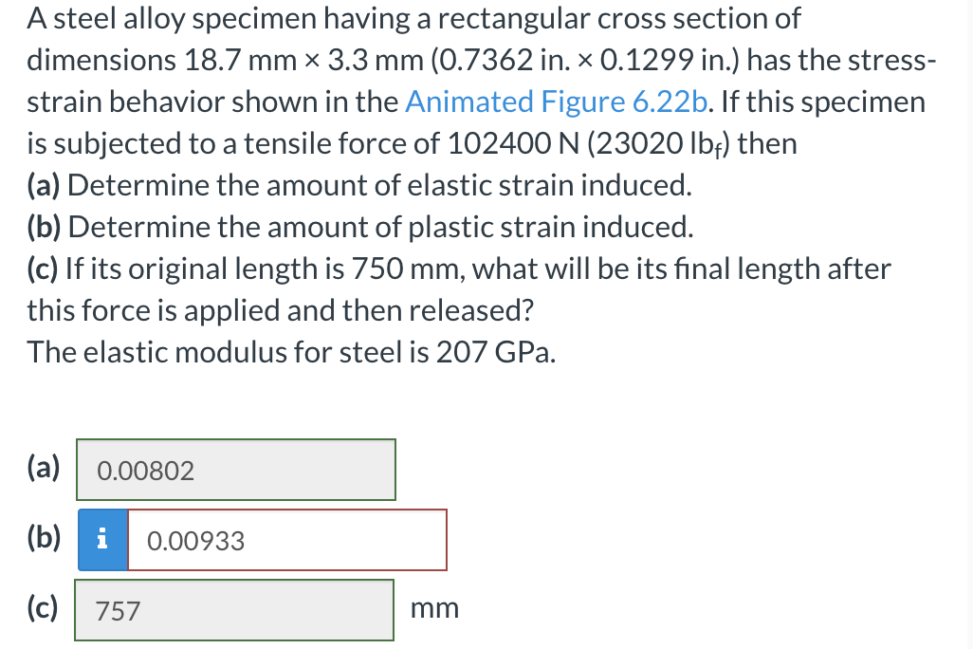The width and height of the screenshot is (973, 649).
Task: Click the green-bordered answer box for part (c)
Action: 233,609
